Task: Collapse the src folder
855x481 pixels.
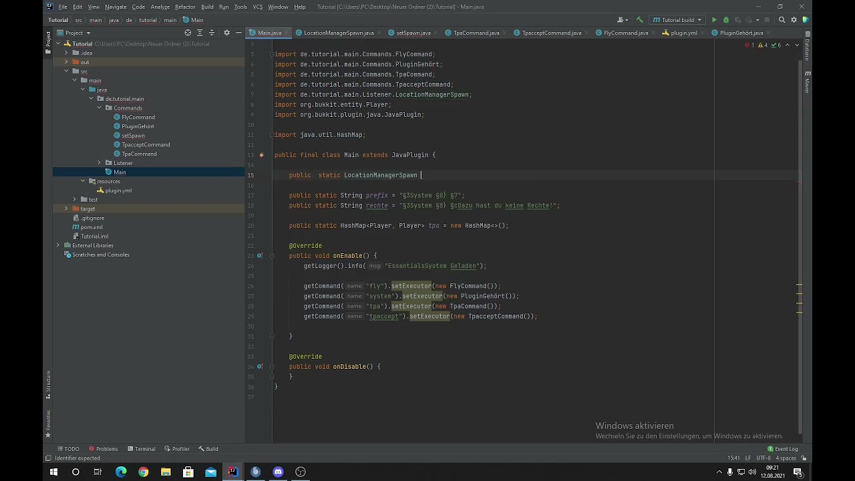Action: pos(66,71)
